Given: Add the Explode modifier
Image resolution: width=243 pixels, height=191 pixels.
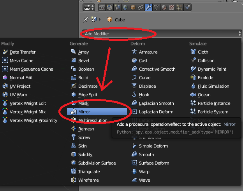Looking at the screenshot, I should (x=202, y=78).
